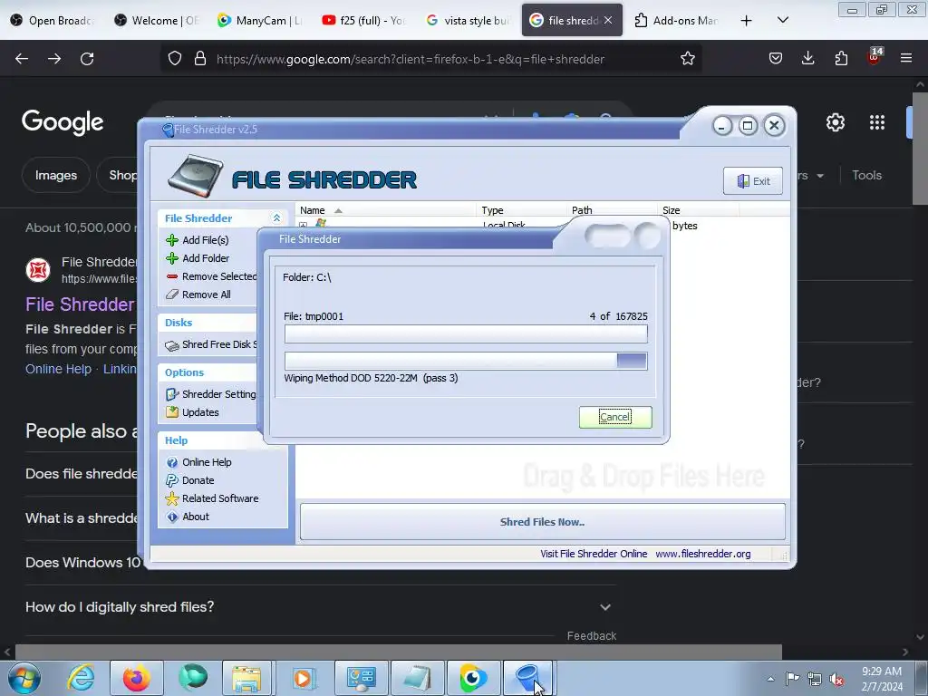The width and height of the screenshot is (928, 696).
Task: Open the media player icon in the taskbar
Action: (303, 678)
